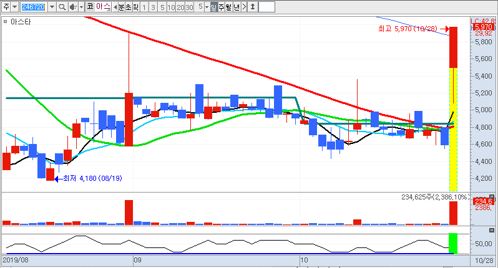Click the stock code field 246720
Image resolution: width=498 pixels, height=268 pixels.
tap(34, 7)
